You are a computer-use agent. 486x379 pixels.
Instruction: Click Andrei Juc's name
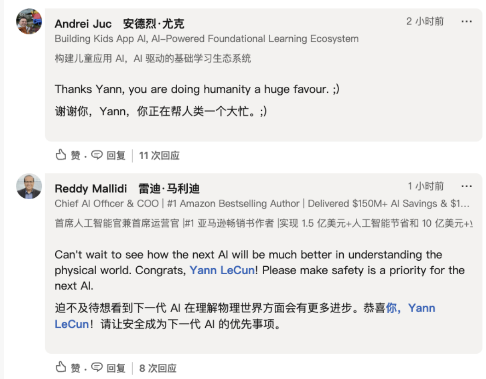[83, 23]
